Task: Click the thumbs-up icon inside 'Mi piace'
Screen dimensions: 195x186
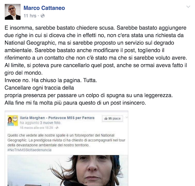Action: (106, 119)
